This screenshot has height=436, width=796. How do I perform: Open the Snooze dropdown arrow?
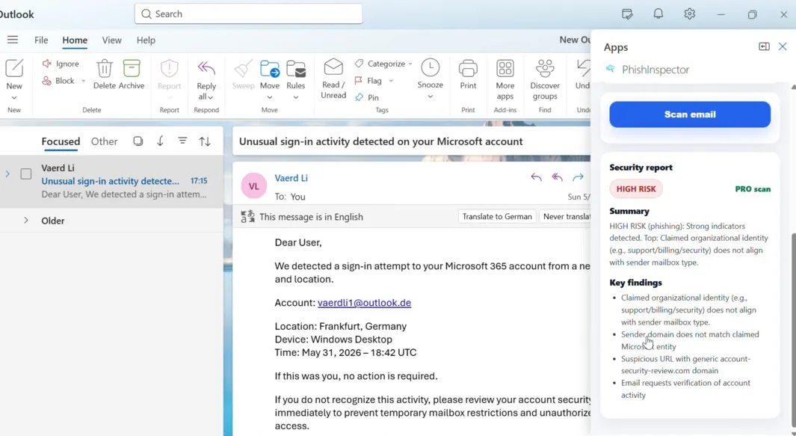pyautogui.click(x=430, y=96)
